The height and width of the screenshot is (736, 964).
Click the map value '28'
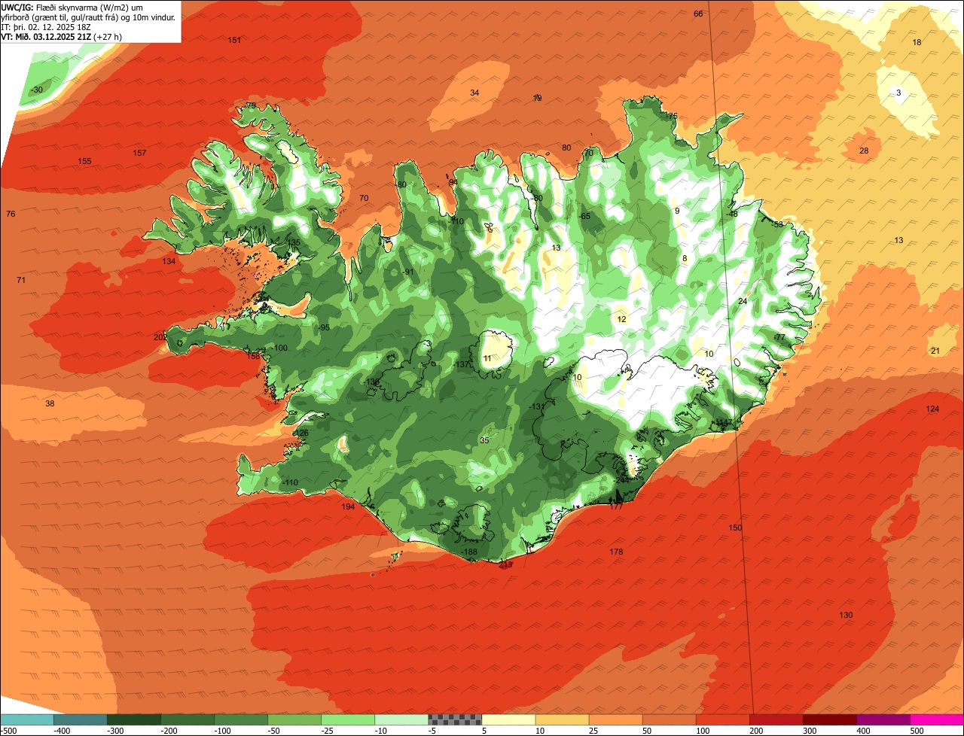click(864, 151)
